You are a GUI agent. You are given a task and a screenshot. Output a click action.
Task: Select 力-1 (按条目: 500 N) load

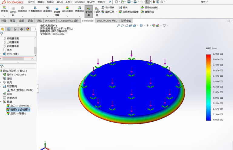coord(20,90)
